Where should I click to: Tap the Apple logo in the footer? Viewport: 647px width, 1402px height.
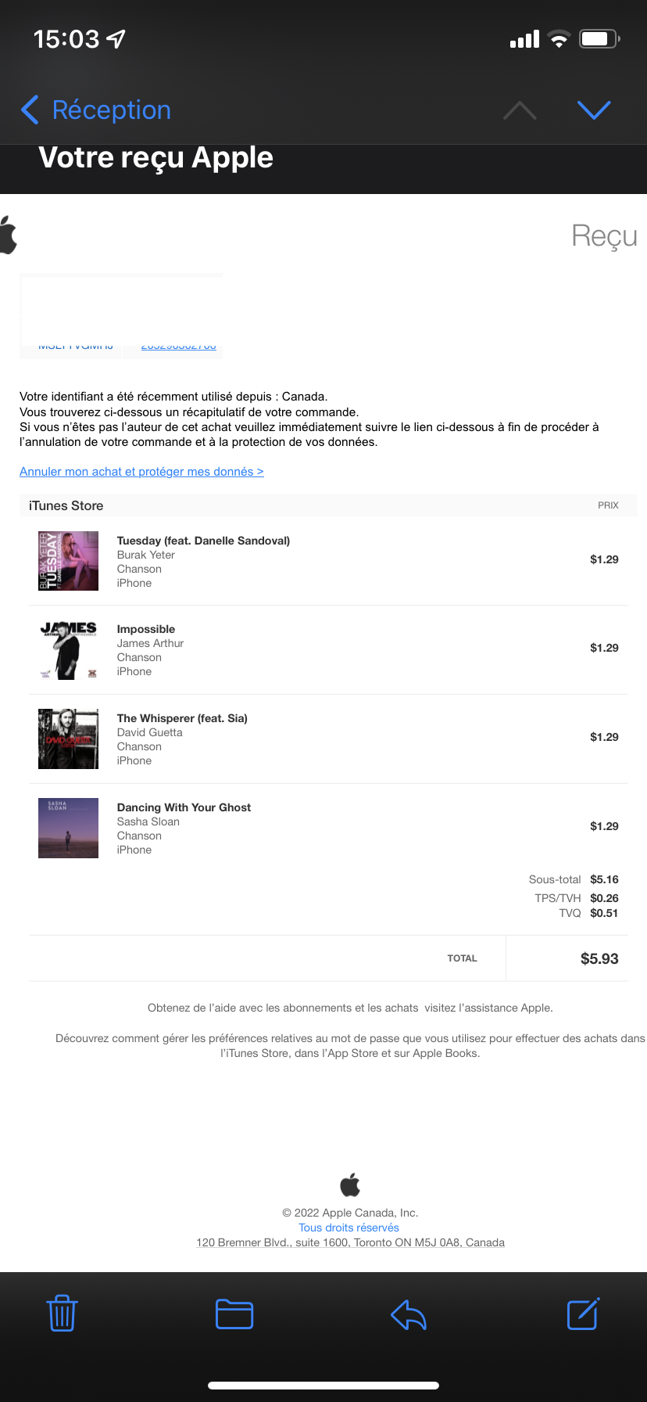click(350, 1185)
